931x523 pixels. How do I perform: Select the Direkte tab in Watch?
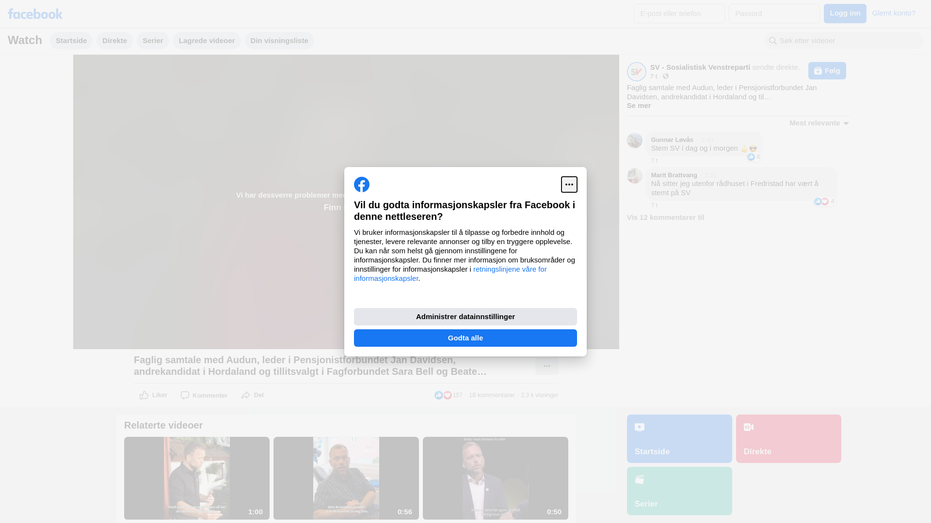coord(114,41)
